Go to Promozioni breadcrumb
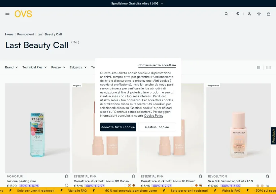 [x=26, y=34]
